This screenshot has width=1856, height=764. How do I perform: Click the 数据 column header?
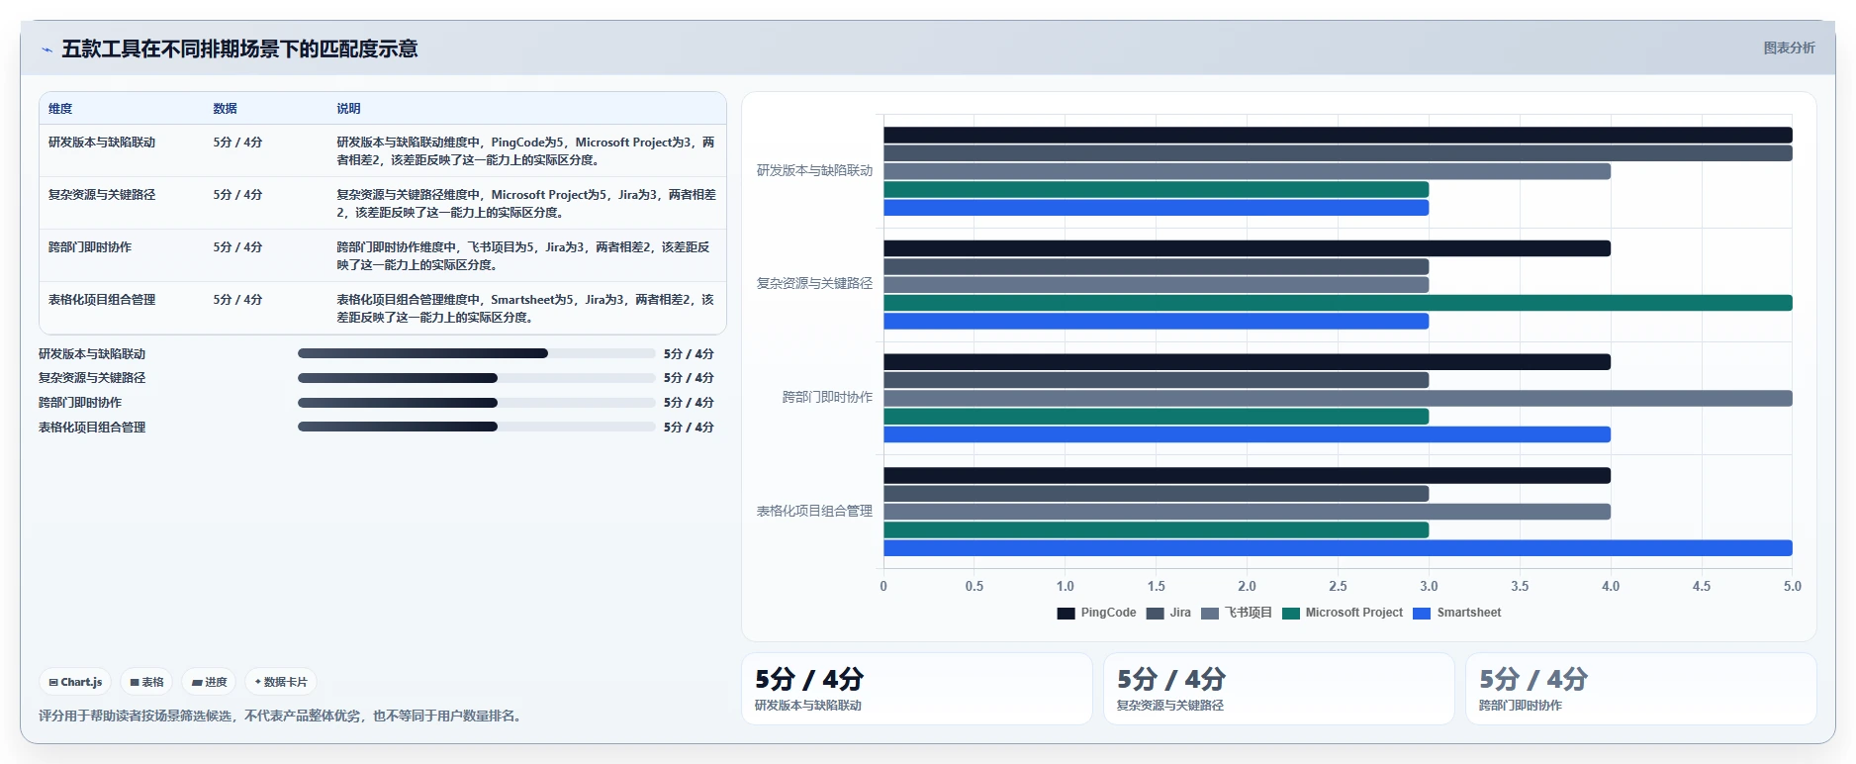225,109
